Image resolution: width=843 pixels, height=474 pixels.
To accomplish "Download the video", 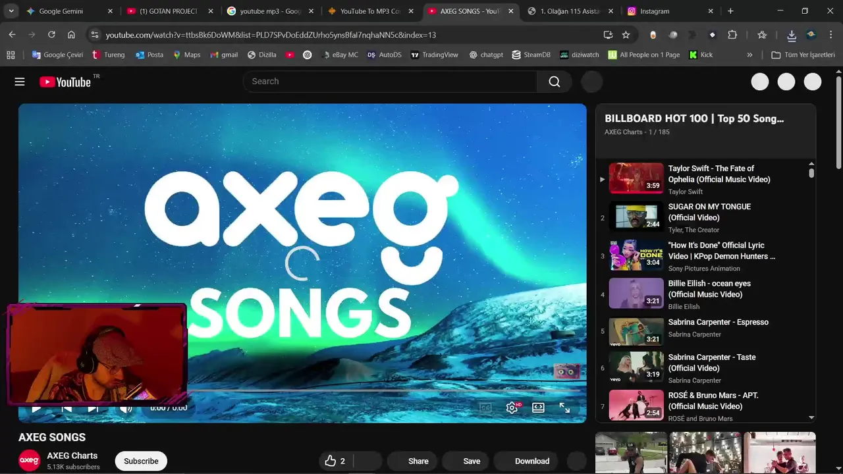I will [x=527, y=461].
